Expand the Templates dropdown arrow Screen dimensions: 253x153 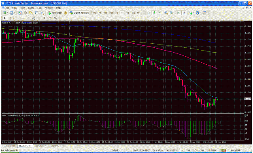pyautogui.click(x=207, y=13)
